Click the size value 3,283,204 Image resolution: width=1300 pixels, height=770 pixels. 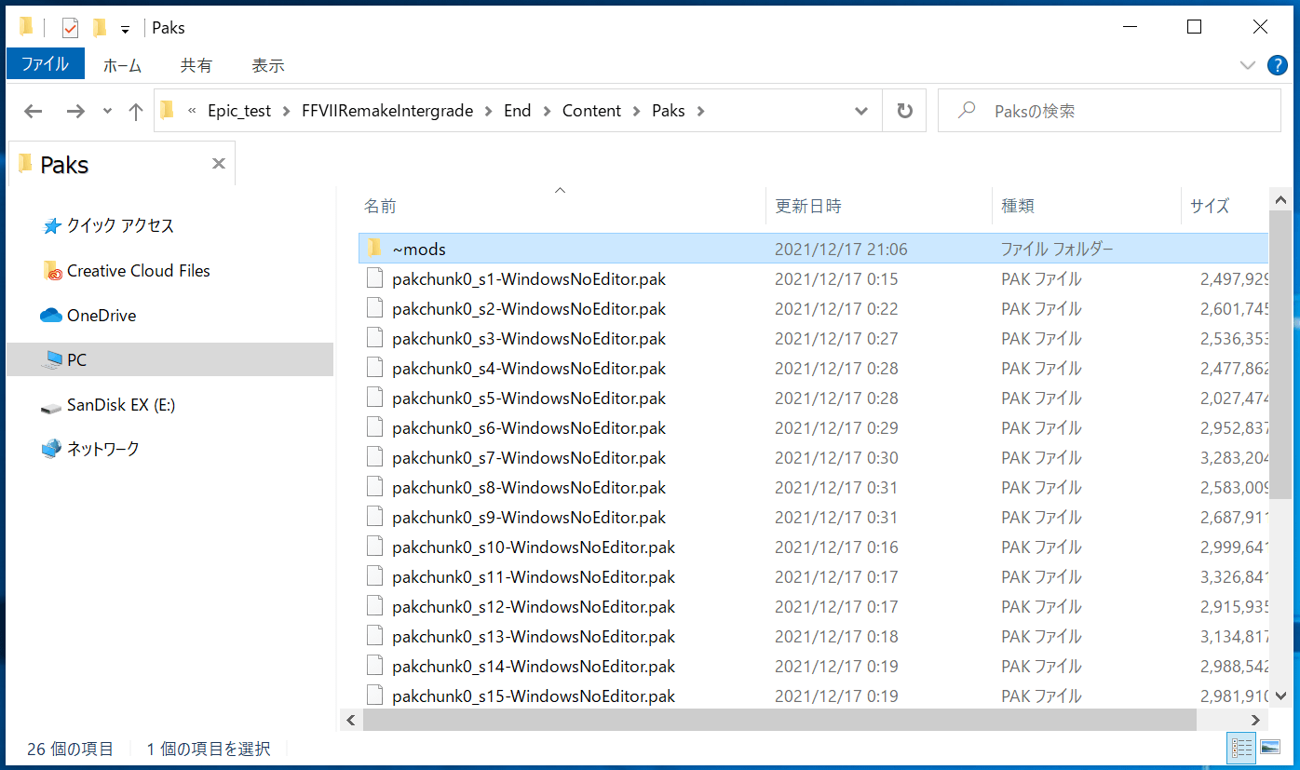(1235, 457)
